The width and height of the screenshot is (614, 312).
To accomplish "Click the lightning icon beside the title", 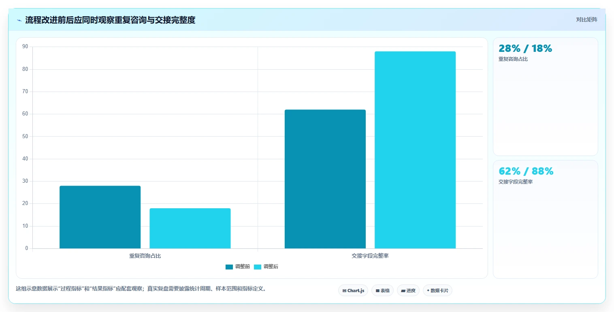I will (19, 20).
